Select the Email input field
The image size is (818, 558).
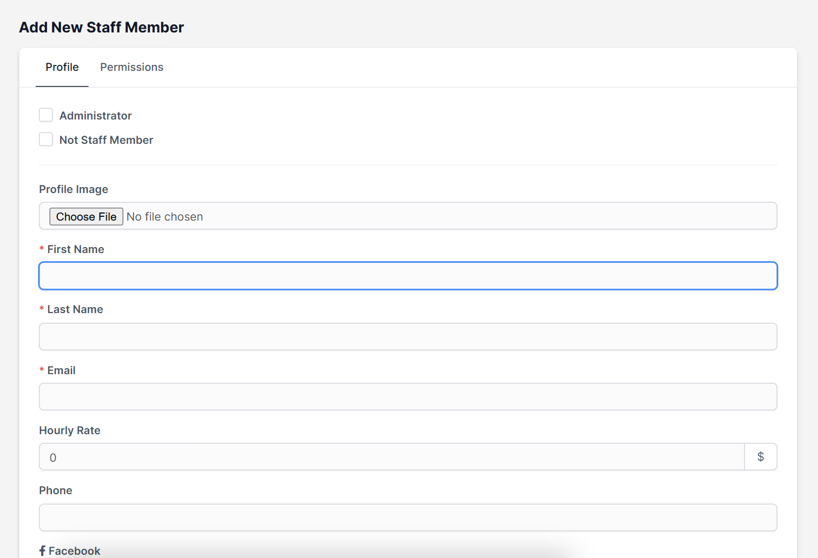408,397
